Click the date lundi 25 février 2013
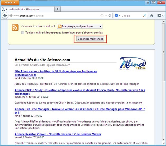The height and width of the screenshot is (146, 166). coord(29,78)
